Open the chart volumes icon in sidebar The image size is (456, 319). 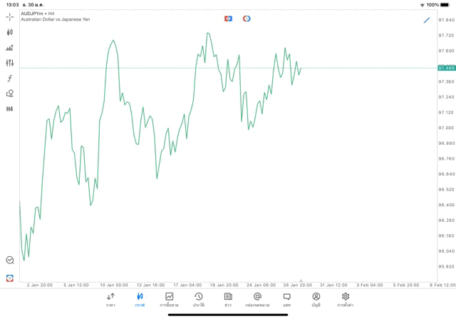point(10,48)
